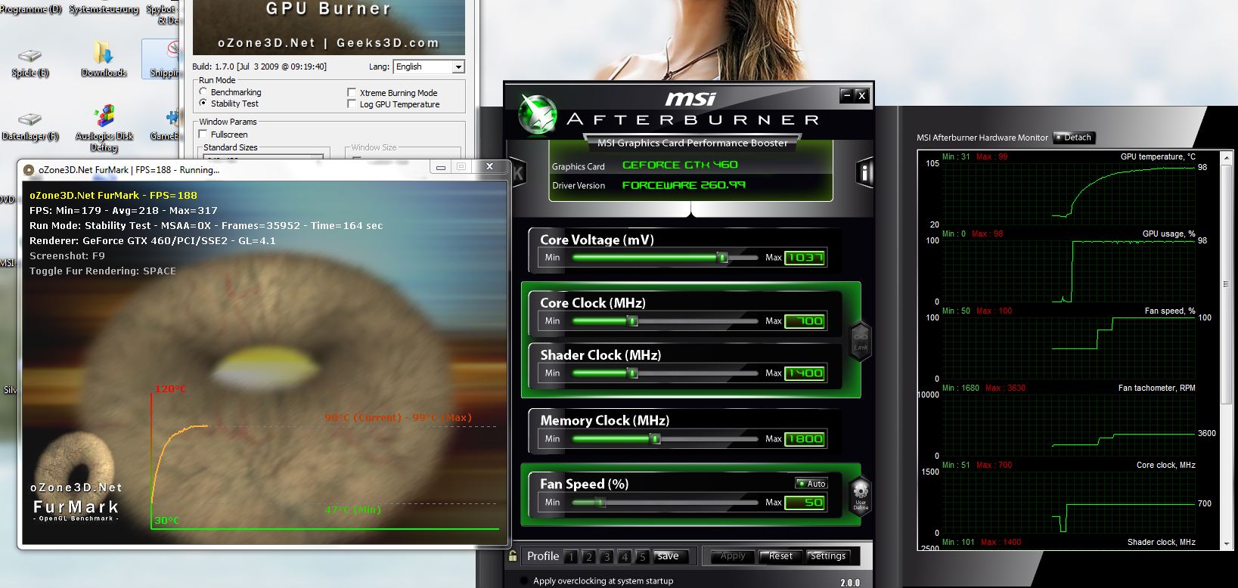Select the Benchmarking run mode
Image resolution: width=1238 pixels, height=588 pixels.
click(203, 91)
